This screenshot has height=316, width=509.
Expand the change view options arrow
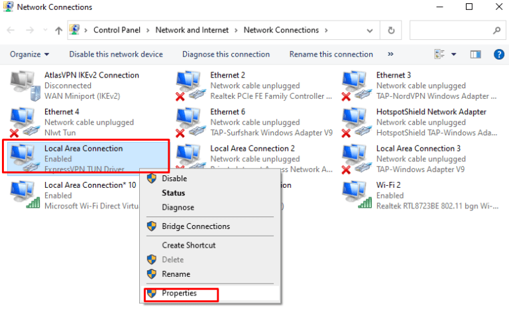(x=454, y=54)
